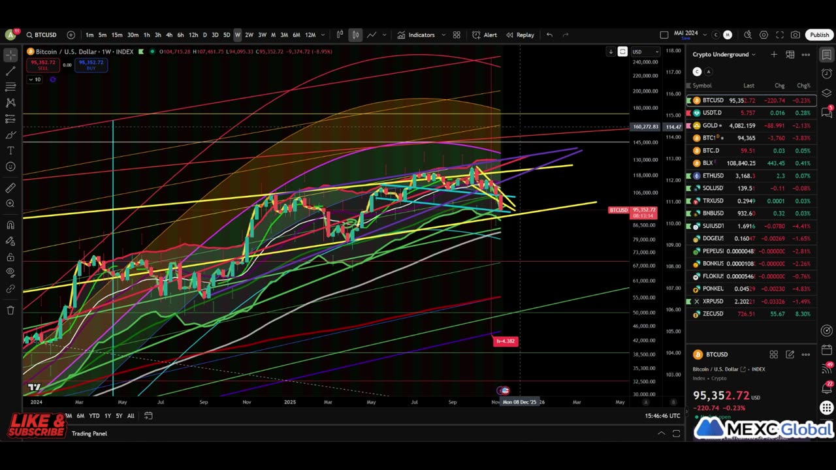Image resolution: width=836 pixels, height=470 pixels.
Task: Create an Alert
Action: pyautogui.click(x=485, y=35)
